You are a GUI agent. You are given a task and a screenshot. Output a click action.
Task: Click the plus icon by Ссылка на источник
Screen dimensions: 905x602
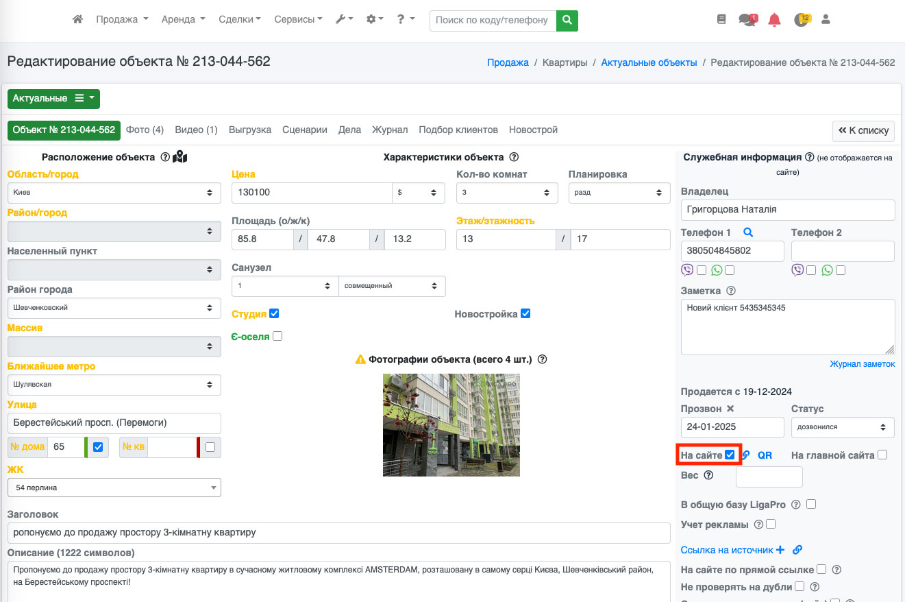tap(780, 550)
